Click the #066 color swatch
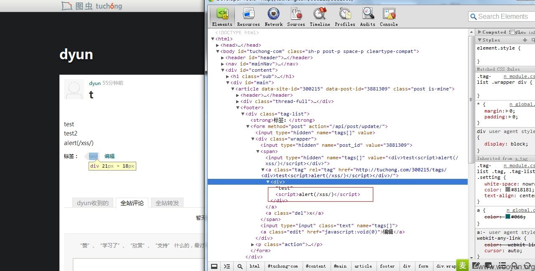 point(508,216)
